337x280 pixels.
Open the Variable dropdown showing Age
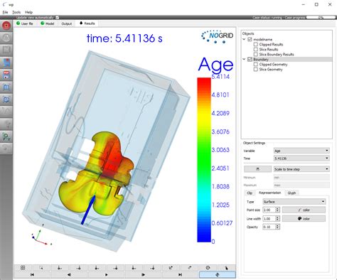[x=301, y=151]
